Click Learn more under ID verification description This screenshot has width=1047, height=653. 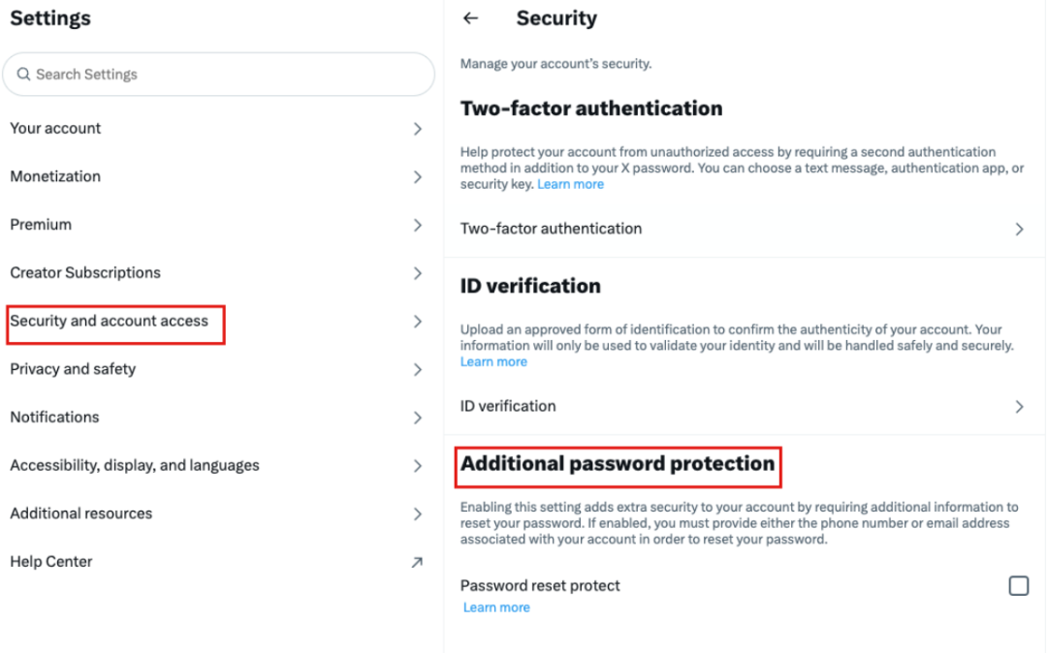point(493,361)
